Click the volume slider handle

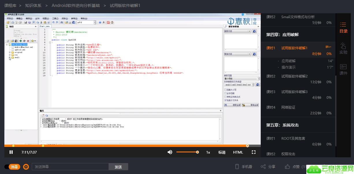coord(198,152)
